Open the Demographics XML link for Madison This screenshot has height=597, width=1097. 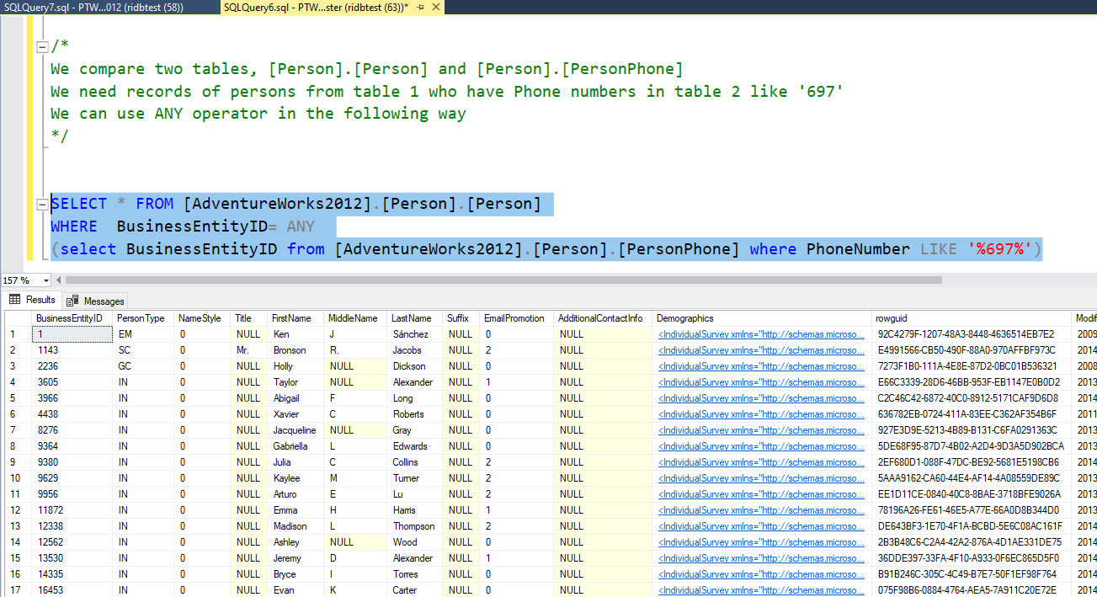[x=761, y=526]
